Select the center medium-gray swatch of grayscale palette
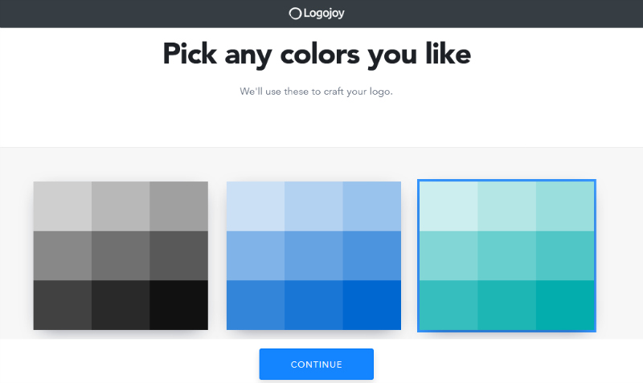 click(121, 255)
